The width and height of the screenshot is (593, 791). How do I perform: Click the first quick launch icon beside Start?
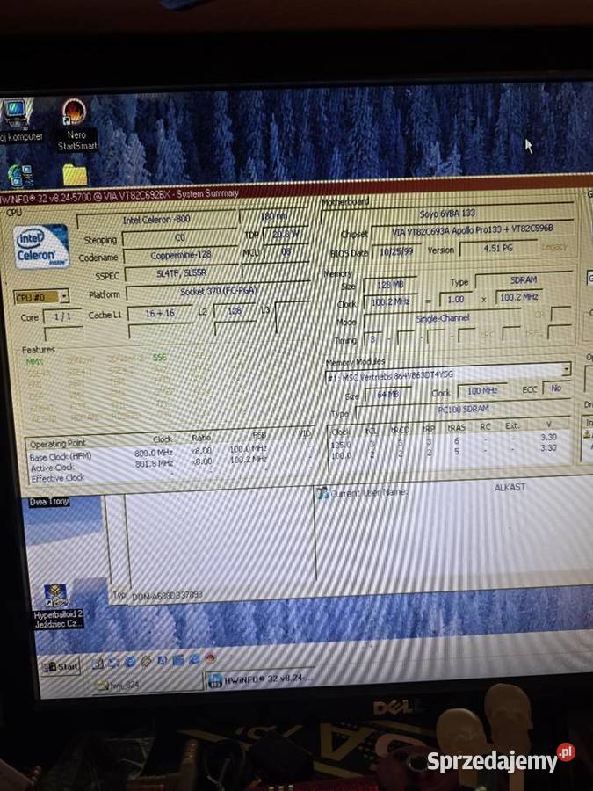pos(98,664)
